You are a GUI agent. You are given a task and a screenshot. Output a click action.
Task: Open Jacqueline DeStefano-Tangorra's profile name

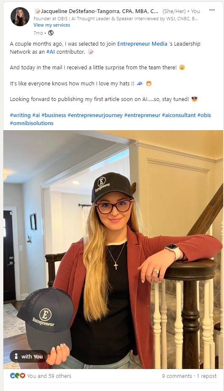[99, 11]
